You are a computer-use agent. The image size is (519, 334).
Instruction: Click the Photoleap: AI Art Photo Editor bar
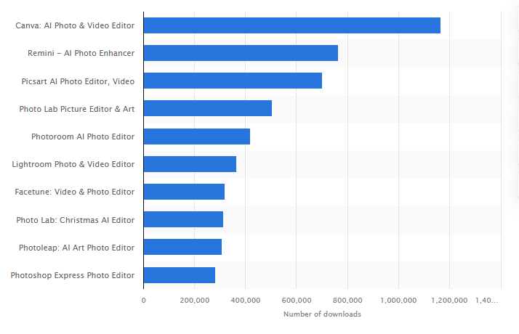pyautogui.click(x=182, y=247)
